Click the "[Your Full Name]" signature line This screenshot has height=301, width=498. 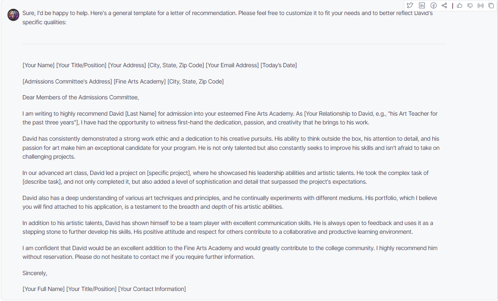tap(104, 289)
